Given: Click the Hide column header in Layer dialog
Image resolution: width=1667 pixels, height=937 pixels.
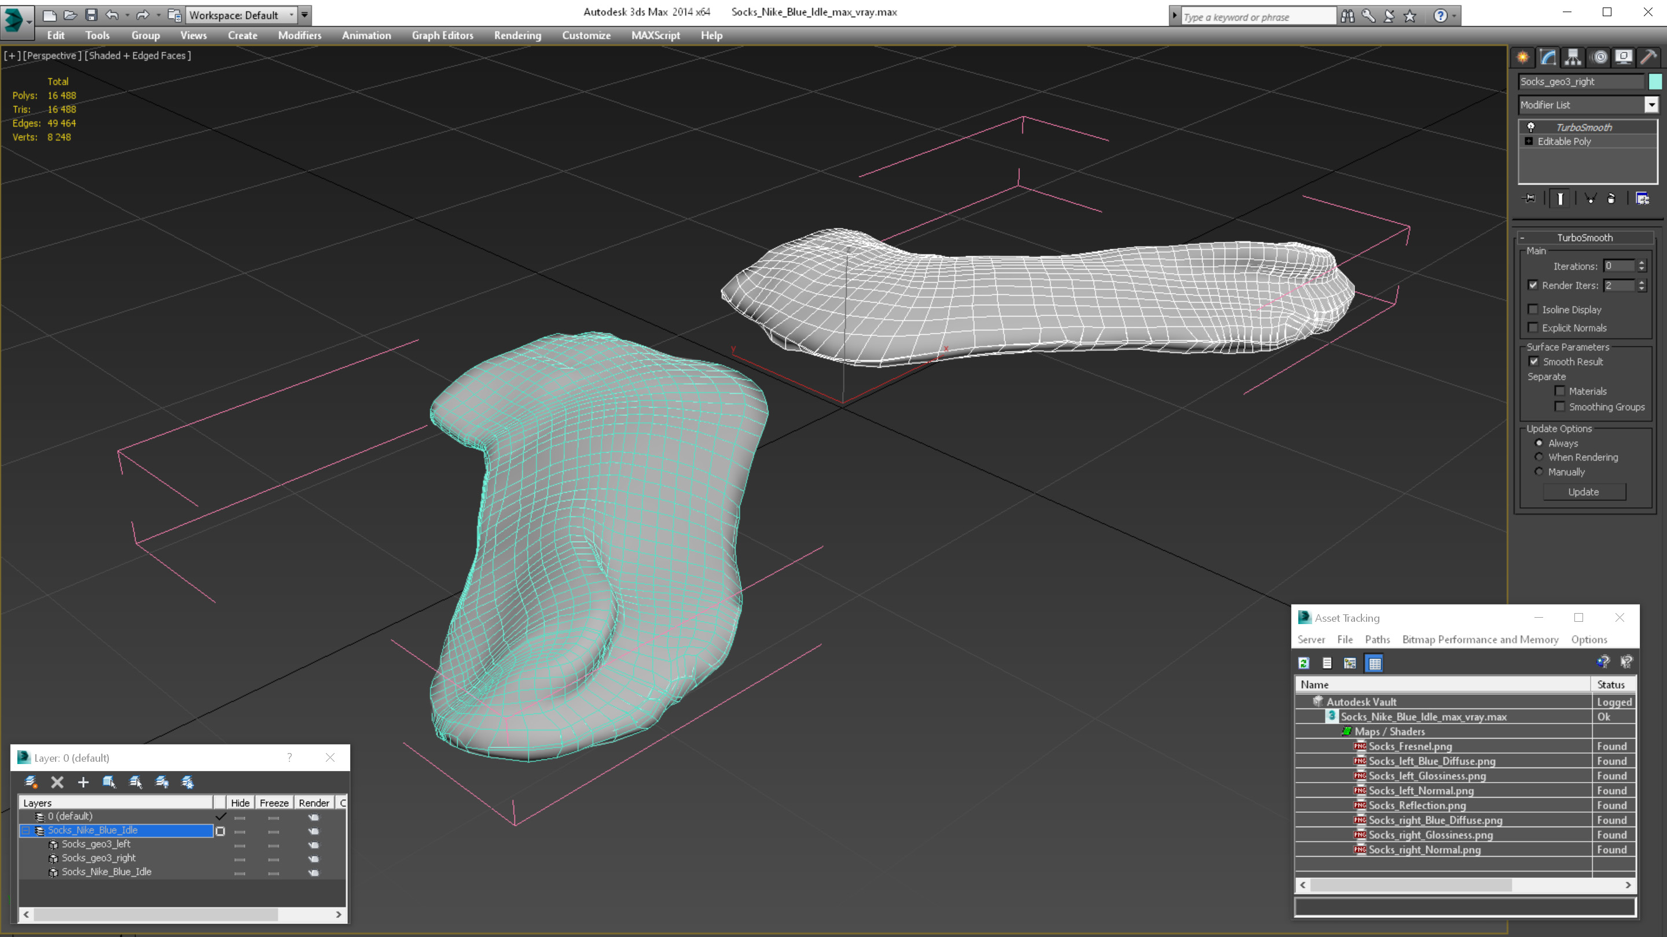Looking at the screenshot, I should coord(240,802).
